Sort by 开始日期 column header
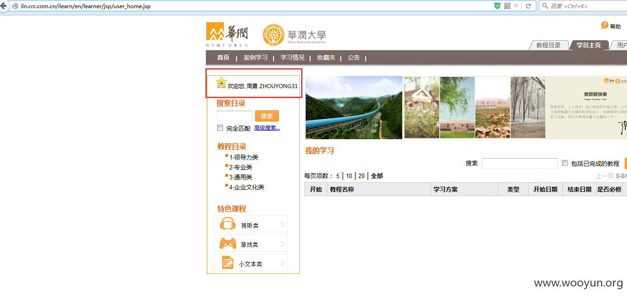Viewport: 627px width, 296px height. (x=545, y=189)
